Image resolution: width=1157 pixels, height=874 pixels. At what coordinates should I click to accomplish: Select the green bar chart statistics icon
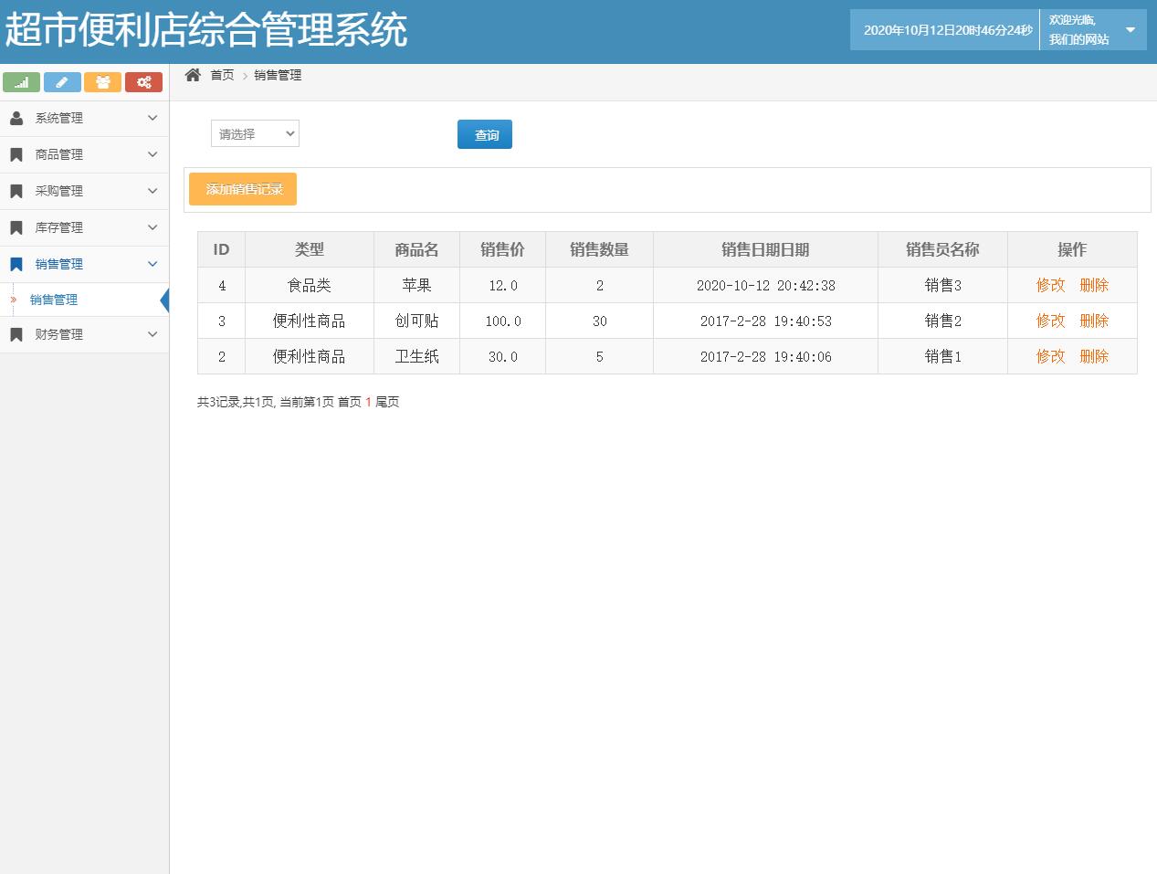(x=21, y=81)
